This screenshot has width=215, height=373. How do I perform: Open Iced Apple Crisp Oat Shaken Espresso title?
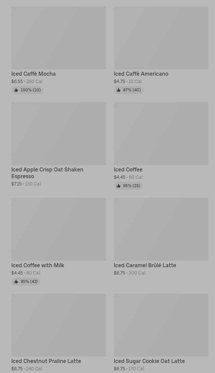click(x=47, y=173)
